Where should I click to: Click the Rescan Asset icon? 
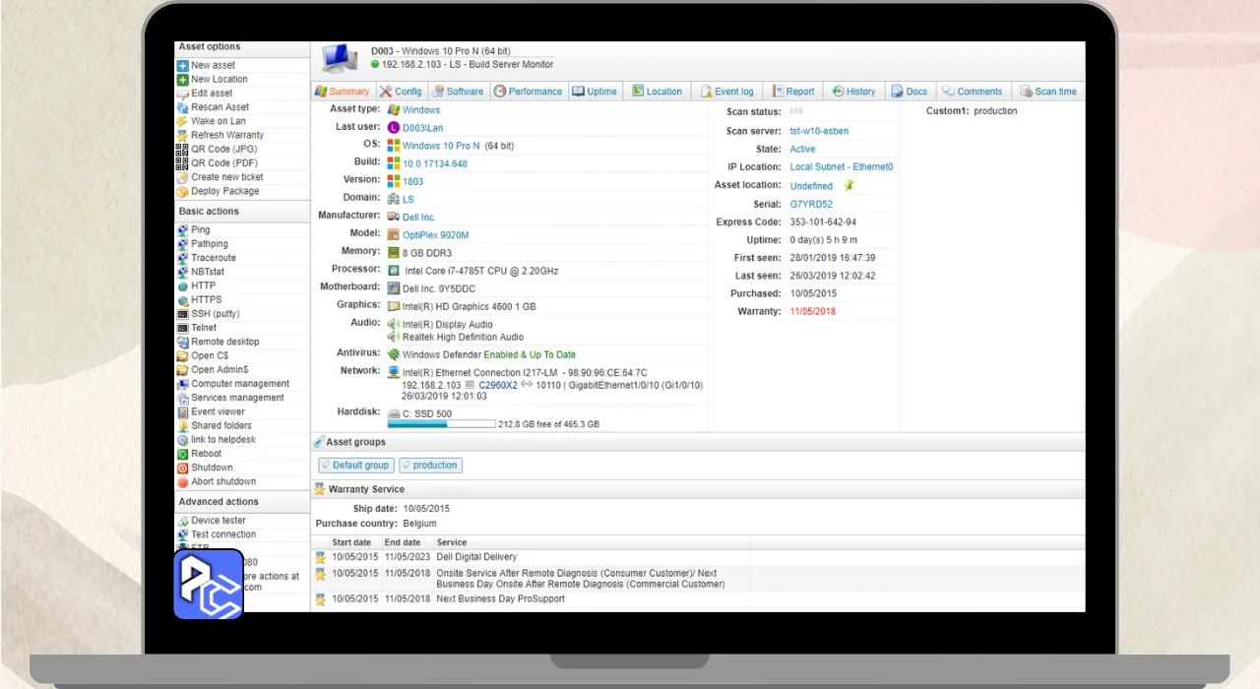(x=182, y=107)
